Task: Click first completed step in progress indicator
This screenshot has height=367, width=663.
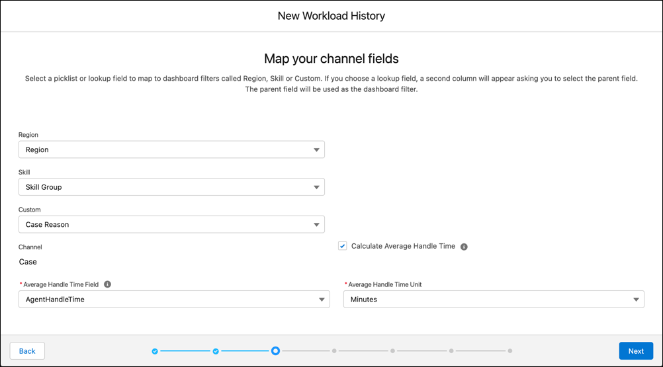Action: (155, 351)
